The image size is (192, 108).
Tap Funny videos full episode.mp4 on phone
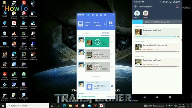pos(157,48)
